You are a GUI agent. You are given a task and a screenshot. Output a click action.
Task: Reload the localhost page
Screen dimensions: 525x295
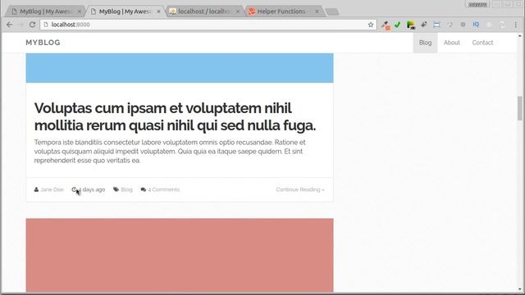tap(32, 25)
